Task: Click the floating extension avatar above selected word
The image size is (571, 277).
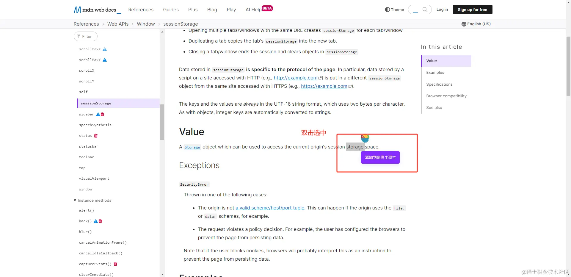Action: tap(365, 138)
